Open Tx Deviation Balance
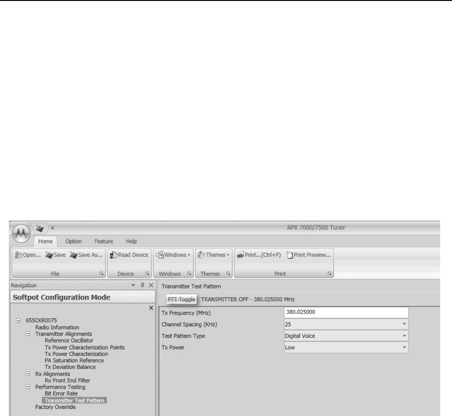 (70, 367)
